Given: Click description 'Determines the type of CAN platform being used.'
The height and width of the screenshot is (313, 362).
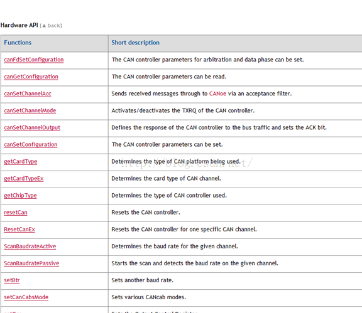Looking at the screenshot, I should coord(176,162).
